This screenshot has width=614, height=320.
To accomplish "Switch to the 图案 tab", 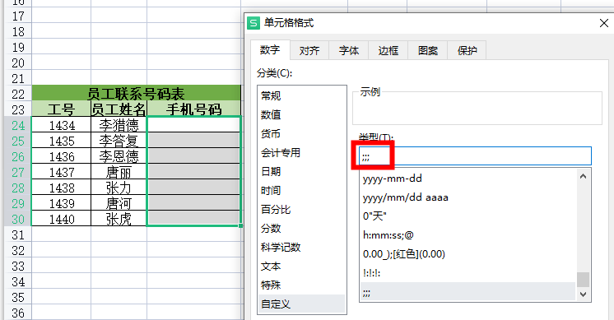I will (428, 50).
